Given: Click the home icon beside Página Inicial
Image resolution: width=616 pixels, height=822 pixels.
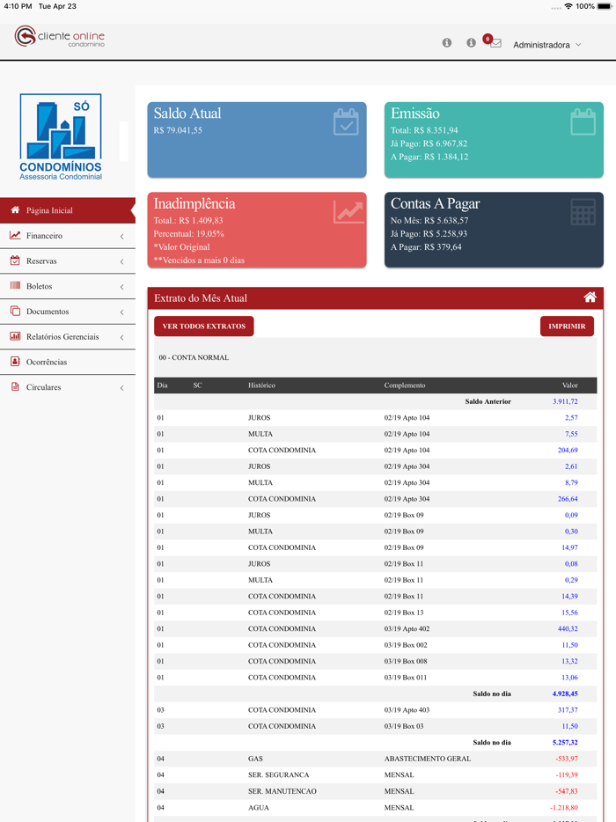Looking at the screenshot, I should (15, 209).
